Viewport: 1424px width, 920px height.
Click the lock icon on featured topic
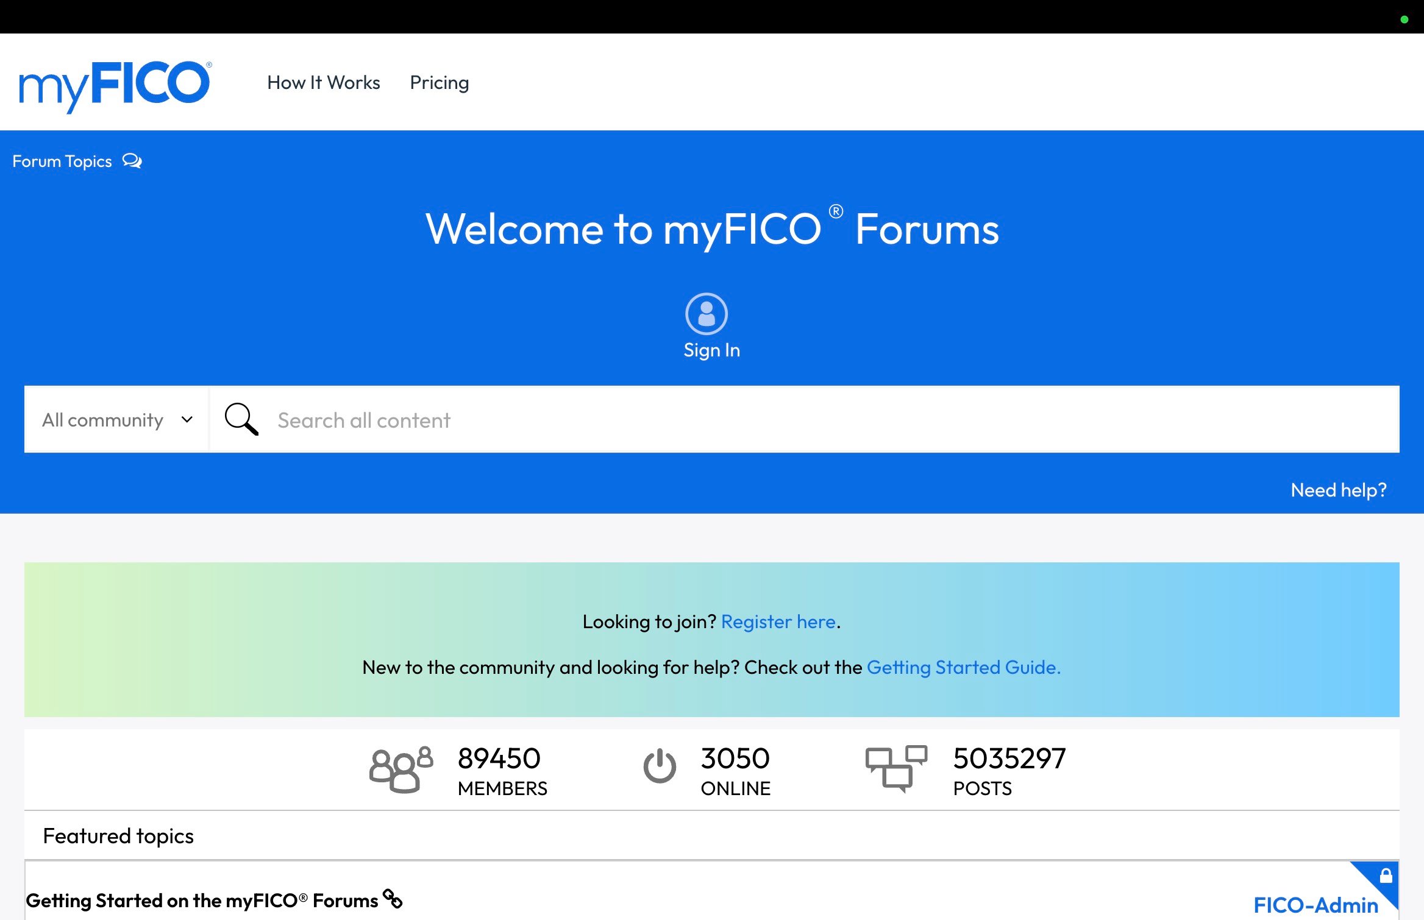1386,876
